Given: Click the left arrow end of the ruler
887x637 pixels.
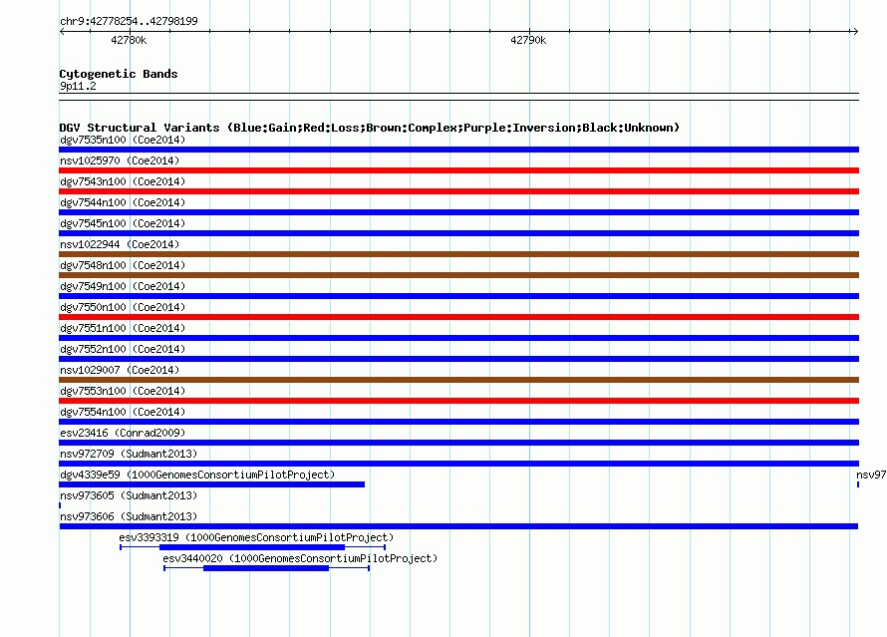Looking at the screenshot, I should click(x=62, y=32).
